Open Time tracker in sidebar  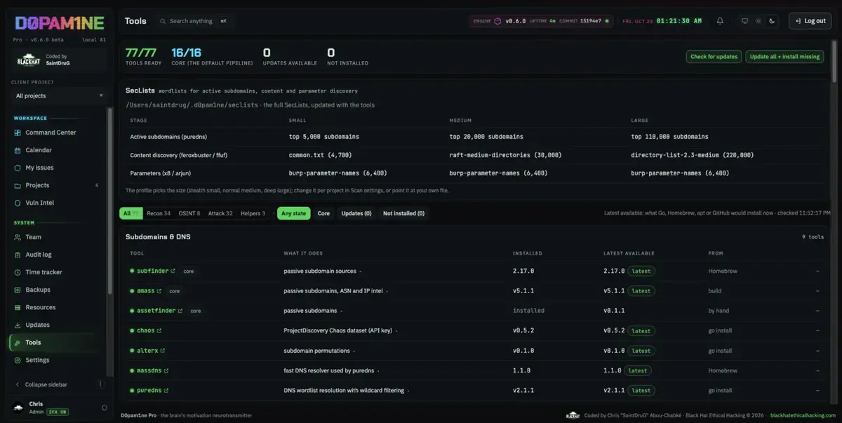56,272
